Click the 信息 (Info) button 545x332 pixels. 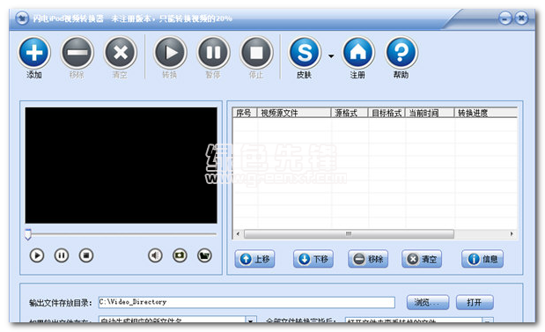(482, 259)
